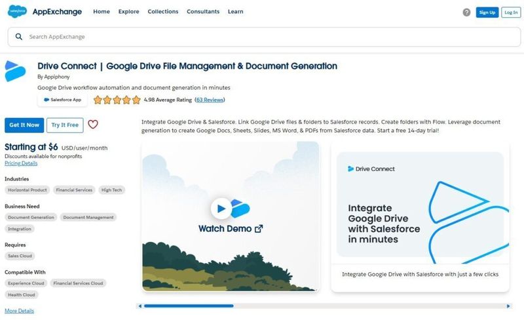Select the High Tech industry tag

click(x=111, y=190)
